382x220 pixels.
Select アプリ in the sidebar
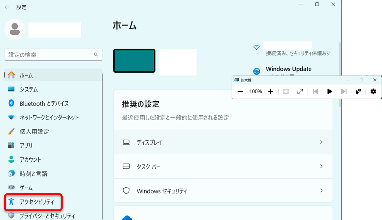click(26, 146)
